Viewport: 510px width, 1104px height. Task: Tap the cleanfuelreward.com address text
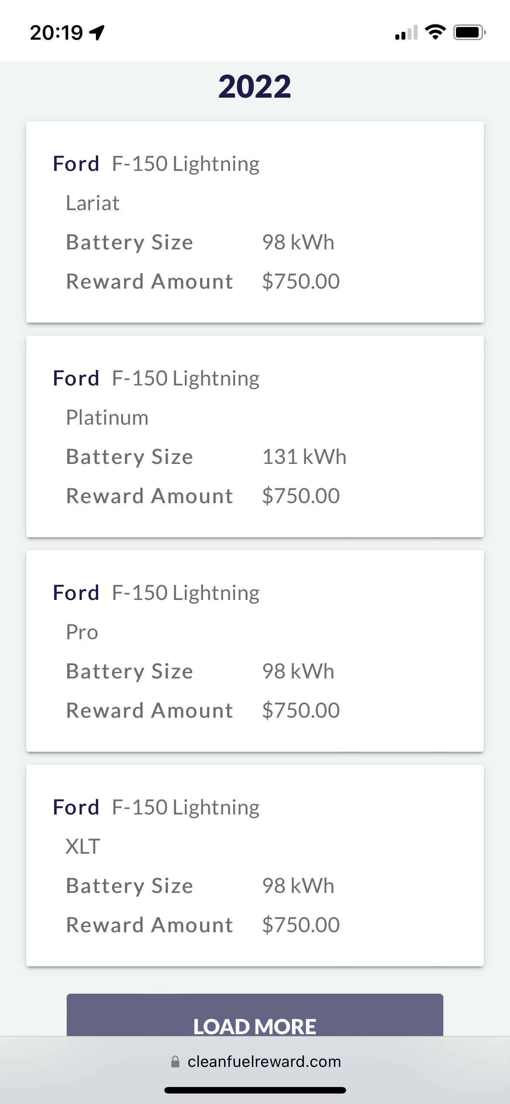point(264,1061)
